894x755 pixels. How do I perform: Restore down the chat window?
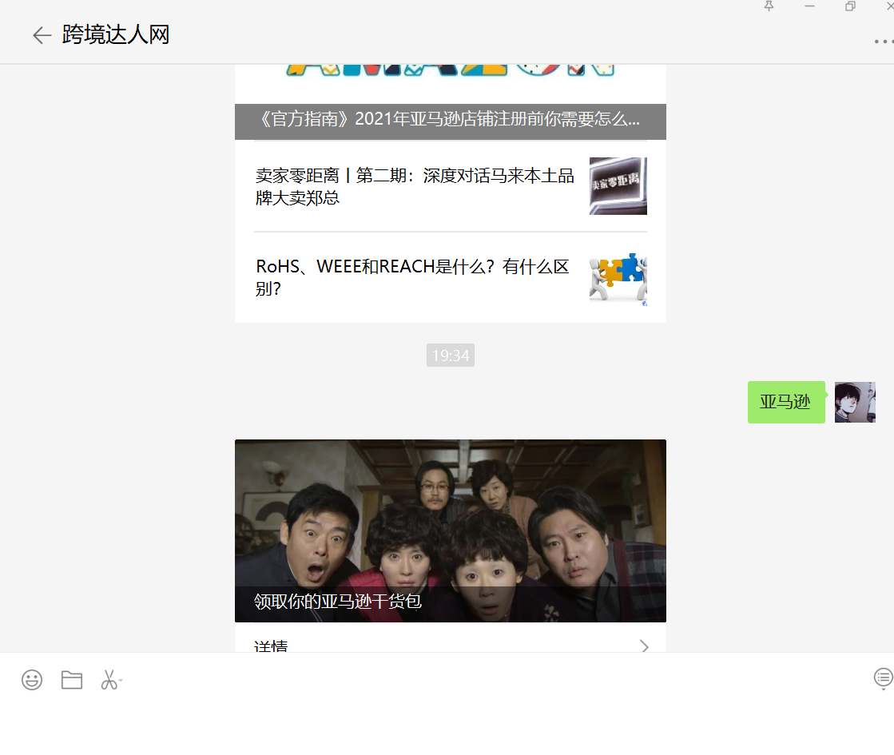tap(850, 6)
